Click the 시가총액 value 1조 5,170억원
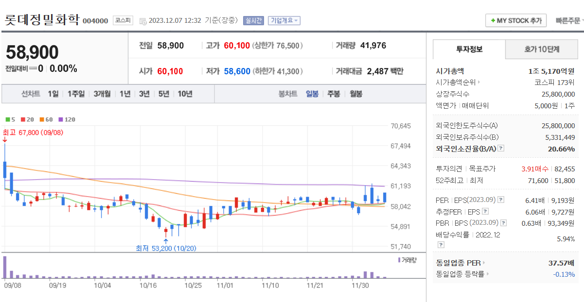The width and height of the screenshot is (584, 302). tap(551, 71)
